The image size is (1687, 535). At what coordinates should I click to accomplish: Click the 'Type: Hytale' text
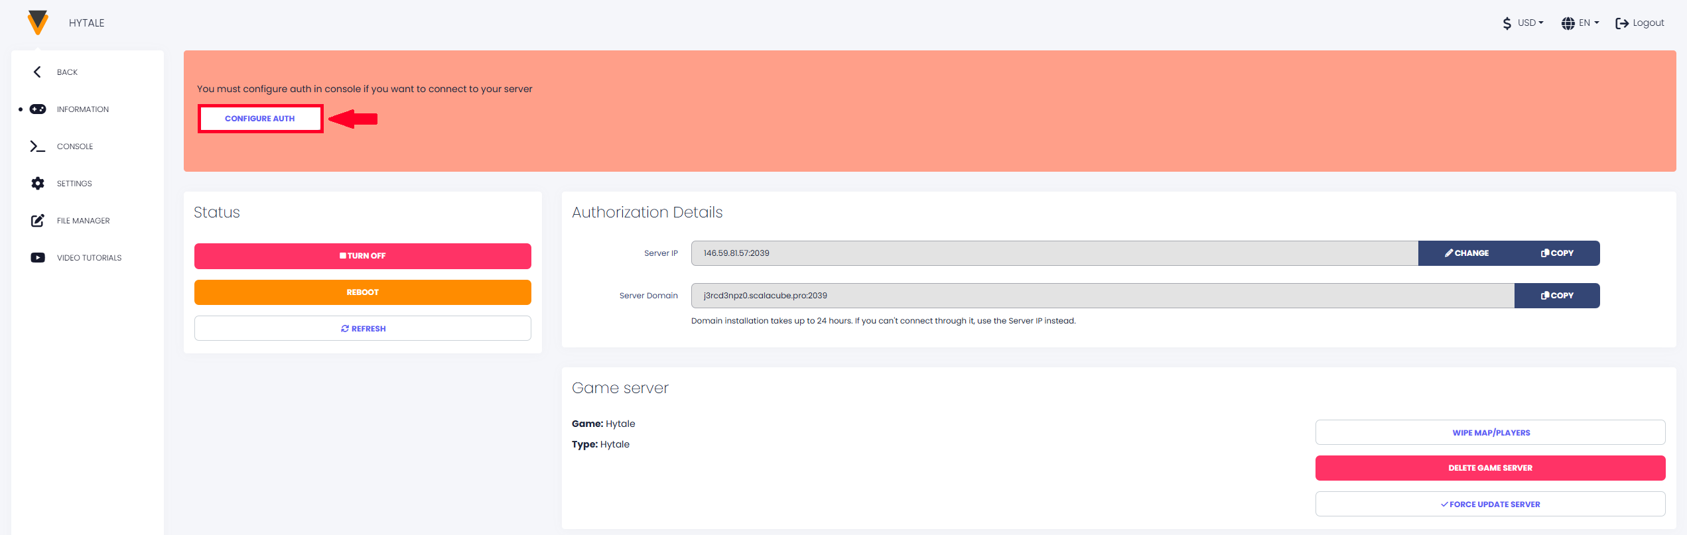point(601,444)
